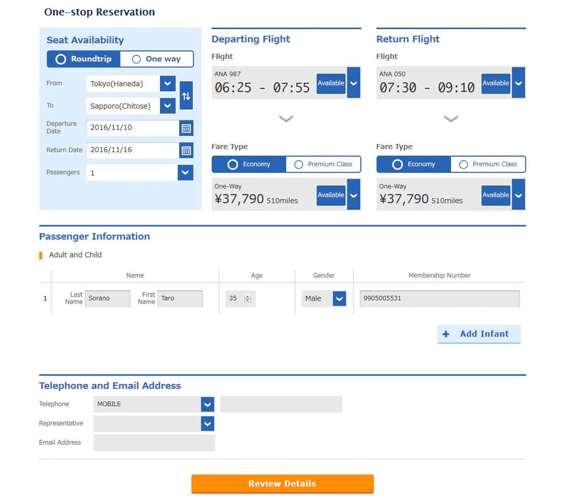This screenshot has width=566, height=503.
Task: Open the Available seat dropdown for ANA 987
Action: click(x=354, y=83)
